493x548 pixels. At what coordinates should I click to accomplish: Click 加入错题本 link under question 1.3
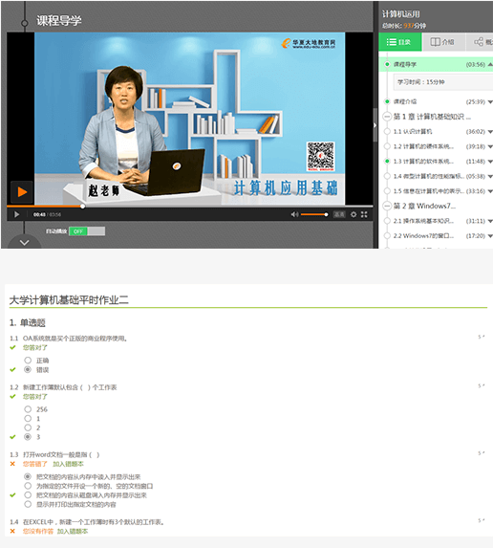(68, 464)
